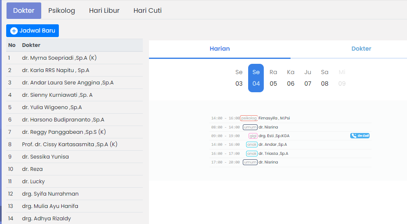Select Wednesday 05 in the day picker

[273, 78]
